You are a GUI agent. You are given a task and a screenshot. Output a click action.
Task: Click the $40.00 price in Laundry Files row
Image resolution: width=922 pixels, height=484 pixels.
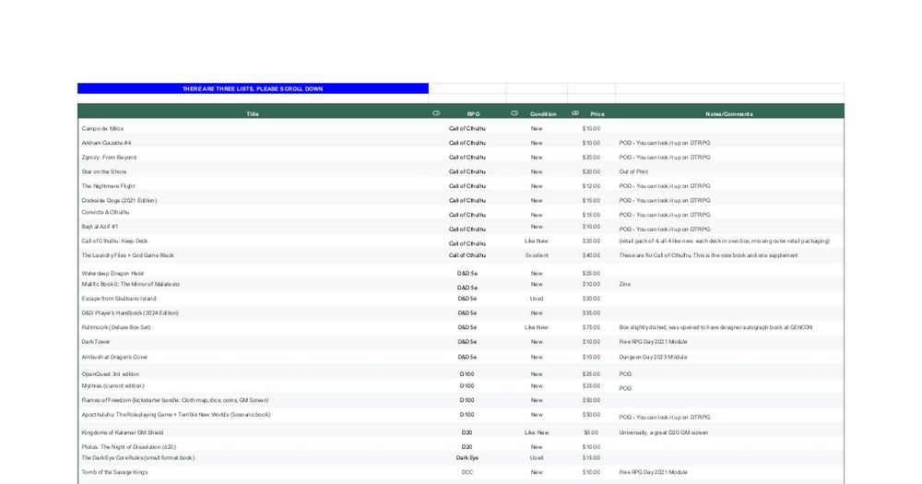(592, 255)
